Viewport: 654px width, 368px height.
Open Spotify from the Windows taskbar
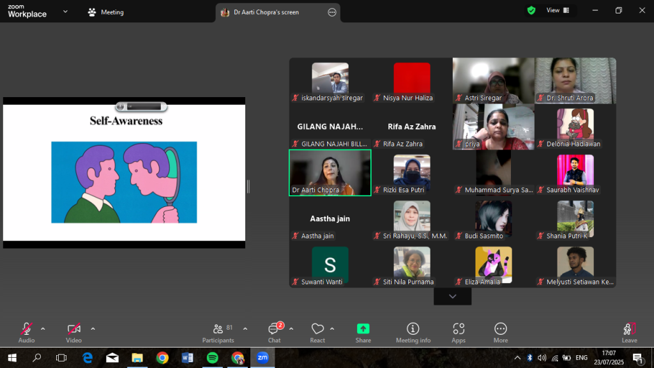(213, 358)
